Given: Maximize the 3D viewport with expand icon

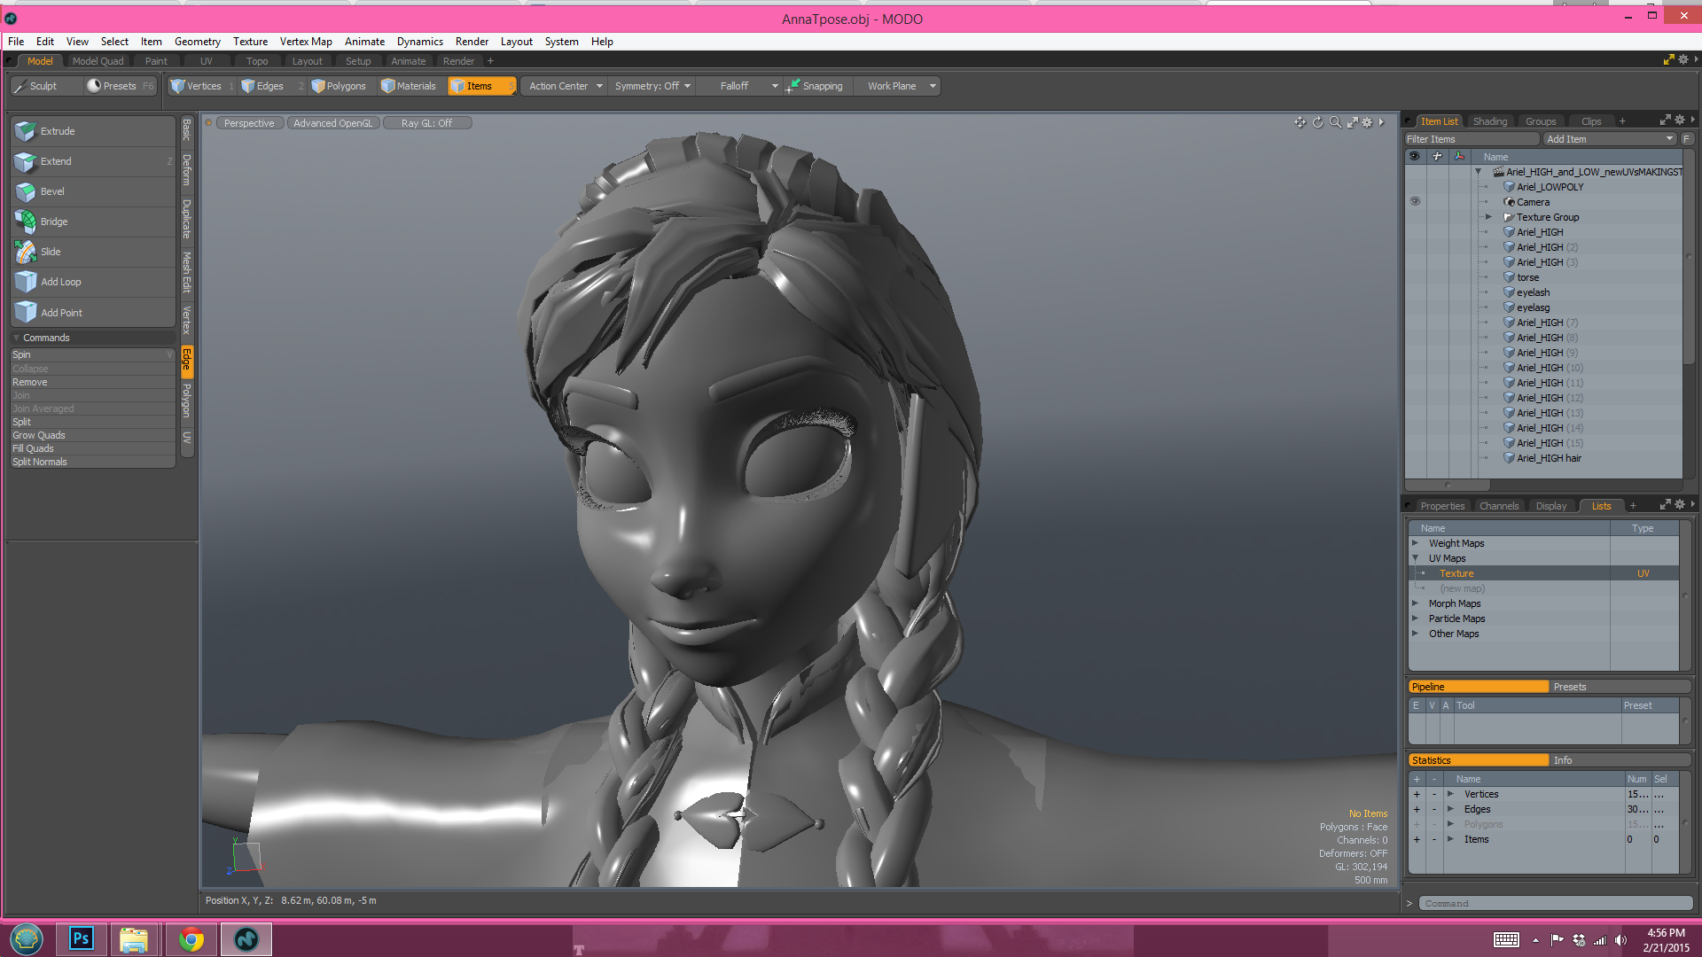Looking at the screenshot, I should 1352,122.
